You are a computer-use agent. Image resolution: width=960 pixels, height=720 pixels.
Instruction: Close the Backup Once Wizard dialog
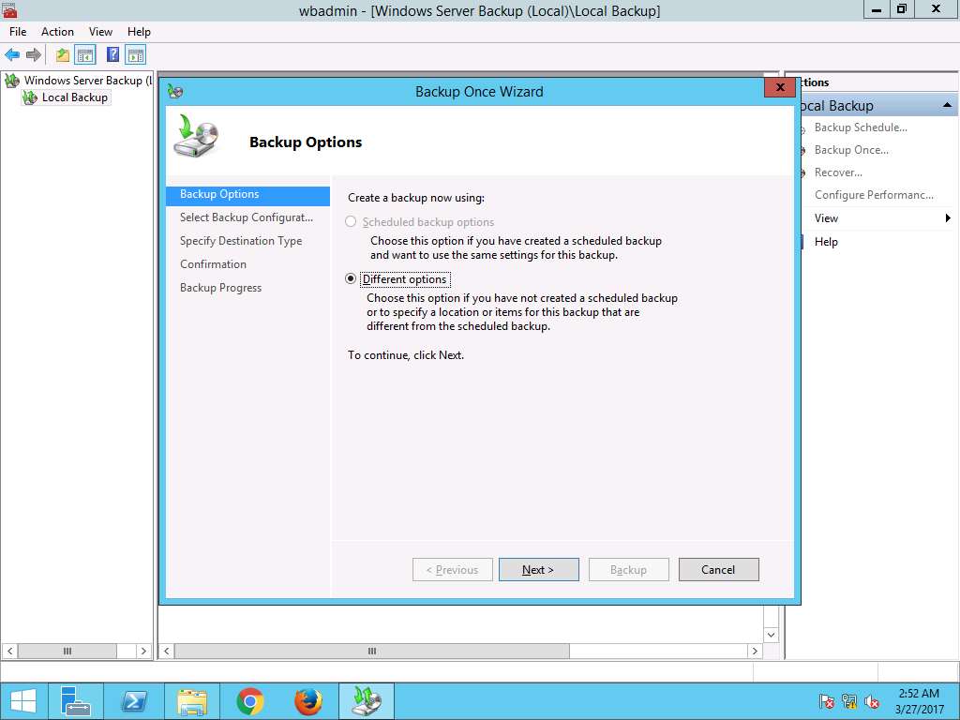tap(780, 87)
